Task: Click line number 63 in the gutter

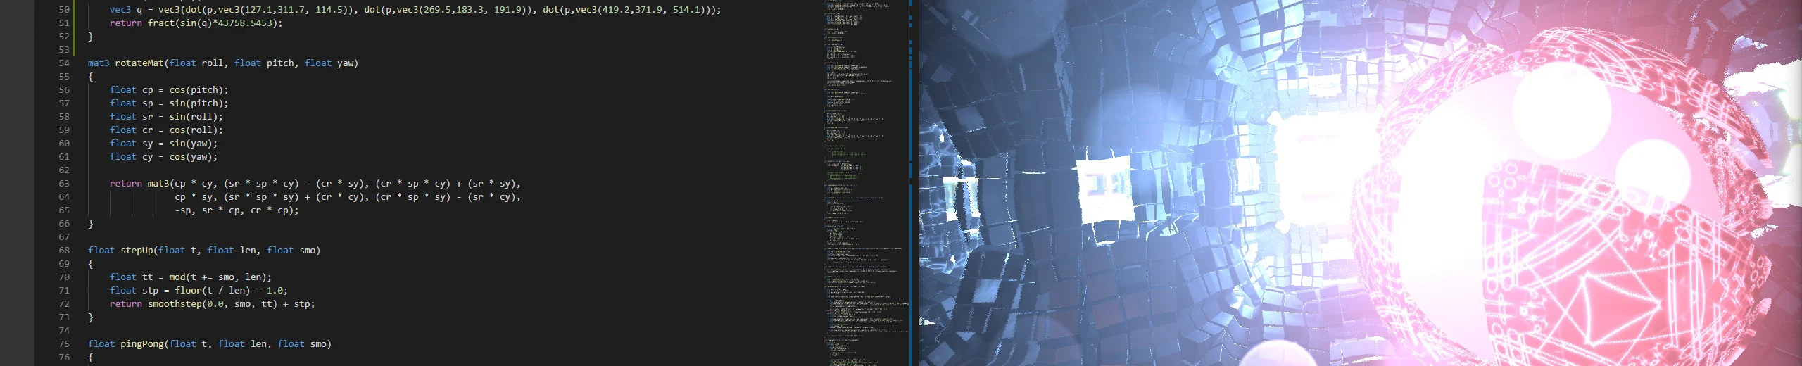Action: pyautogui.click(x=64, y=184)
